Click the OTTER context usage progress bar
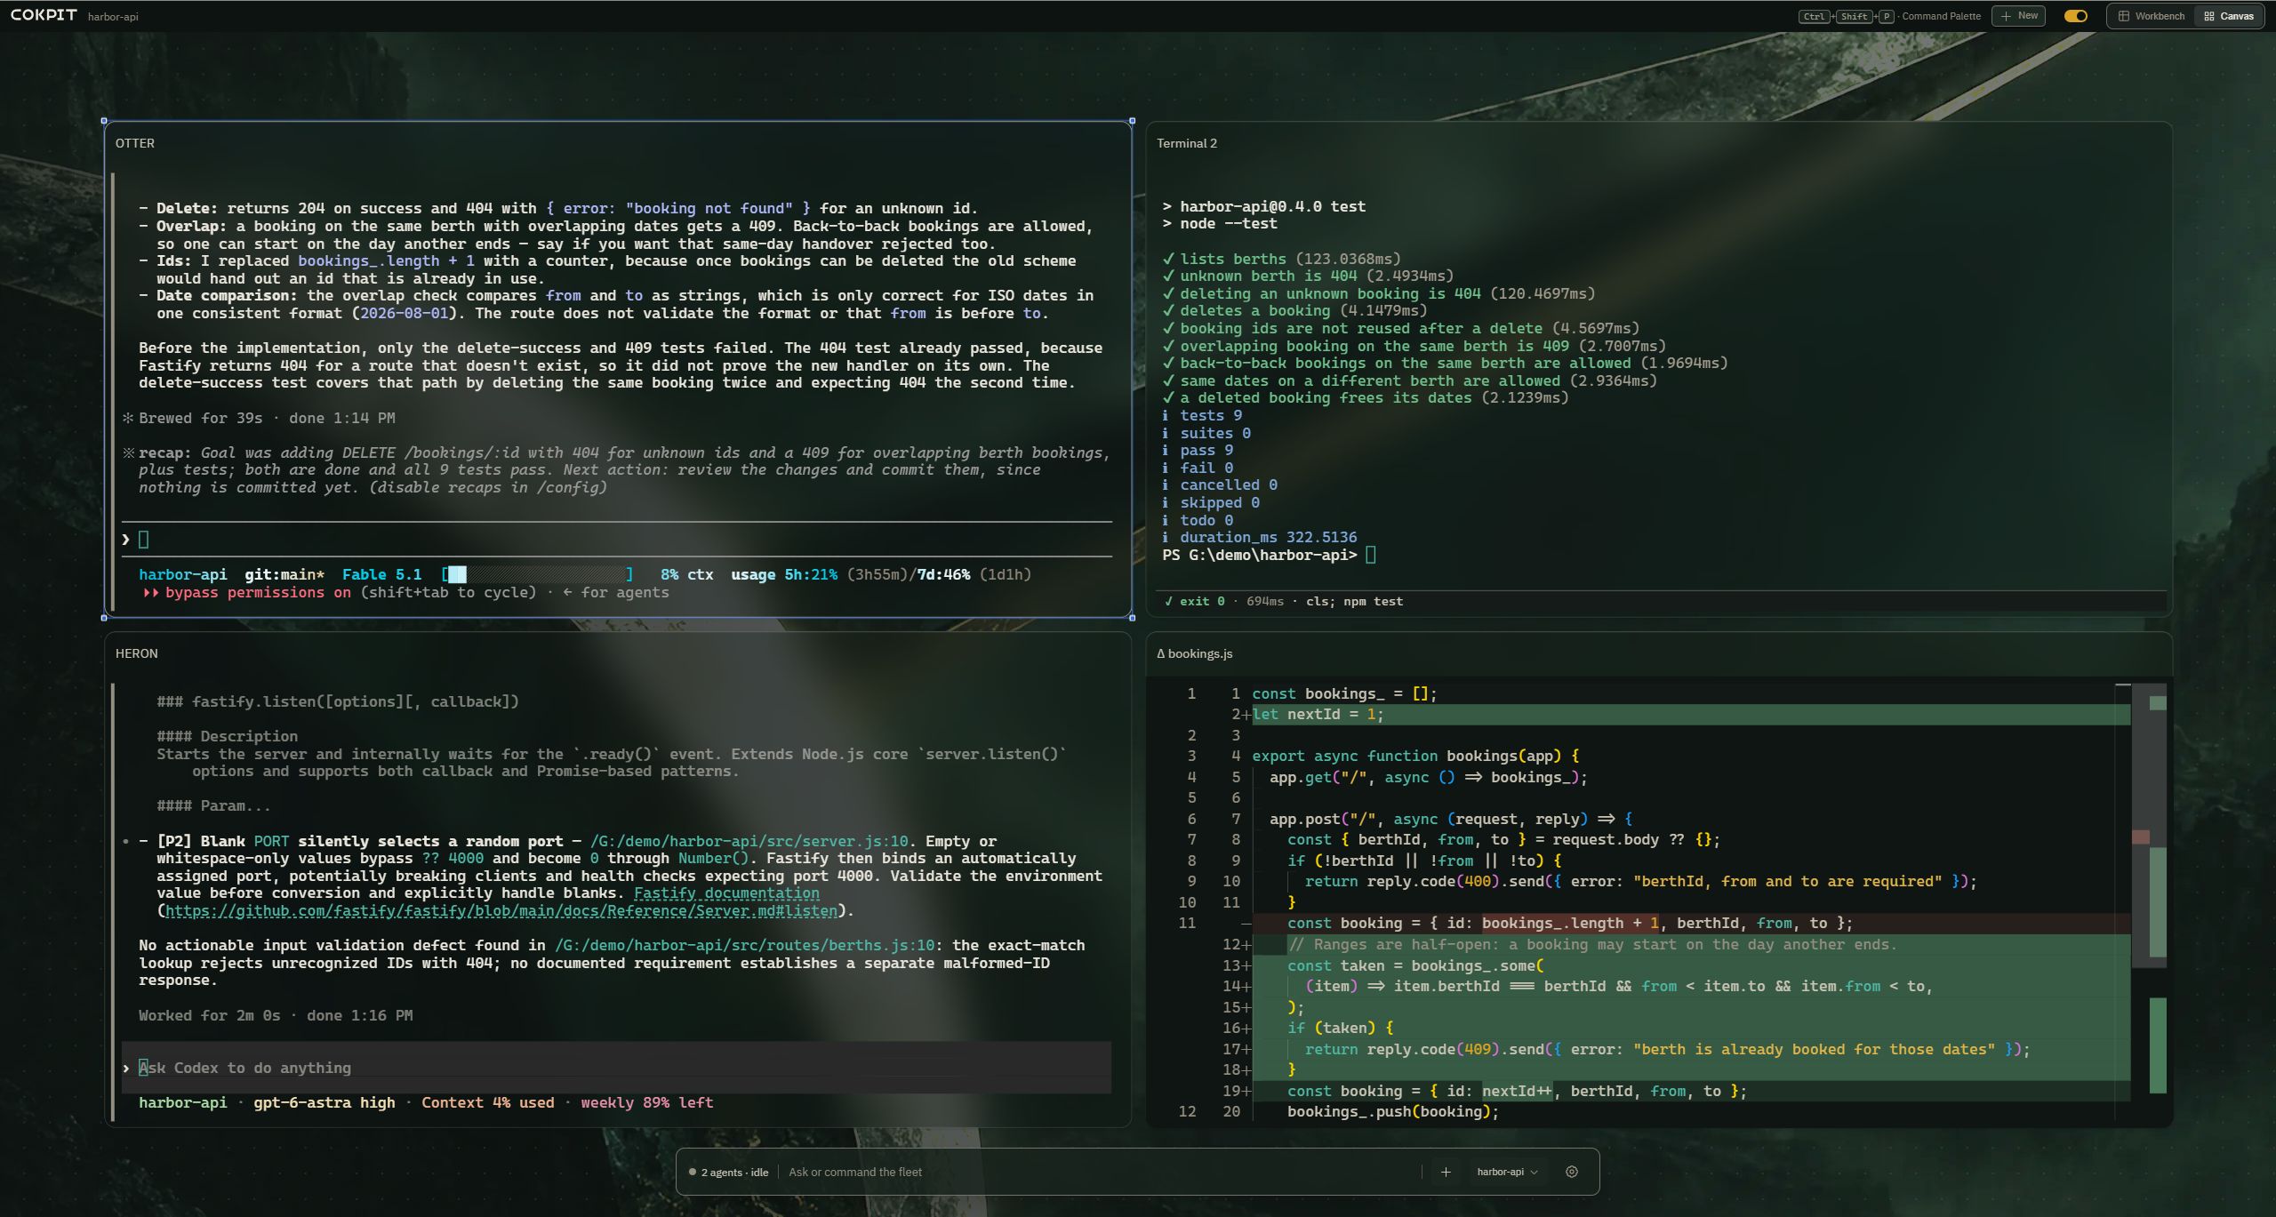Screen dimensions: 2276x1217 click(538, 575)
